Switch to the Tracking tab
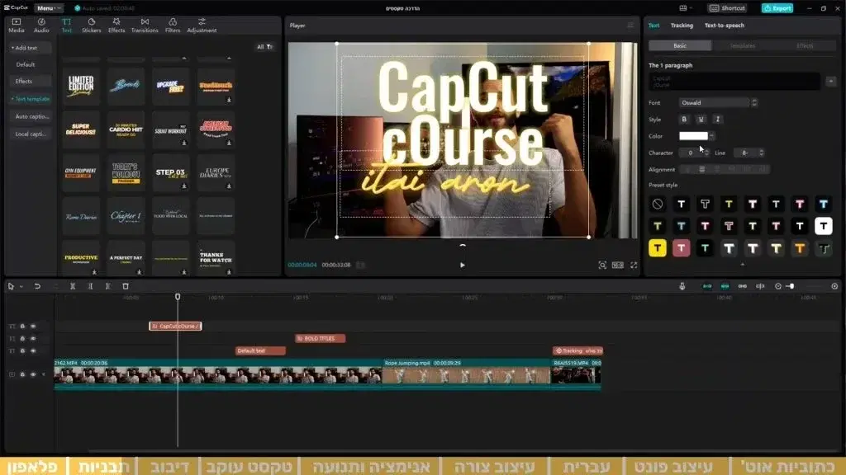Screen dimensions: 846x475 [682, 26]
